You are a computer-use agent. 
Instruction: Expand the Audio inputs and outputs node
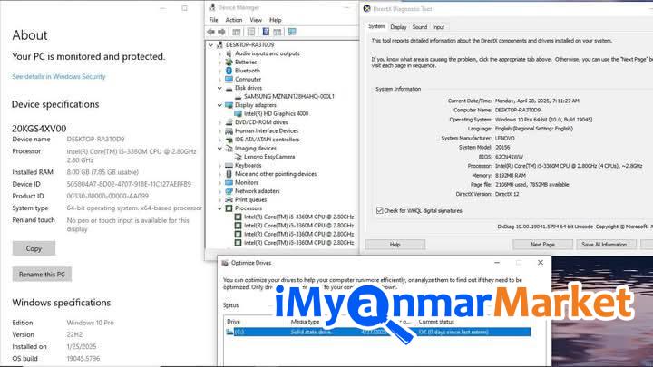point(219,53)
